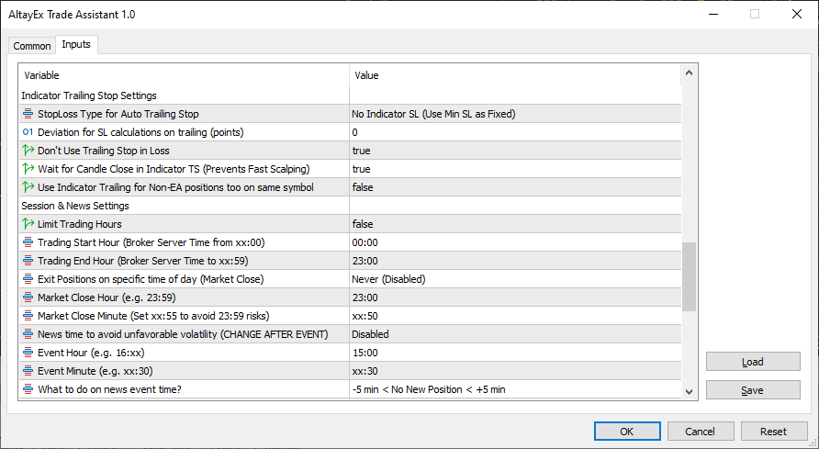Open Exit Positions value Never (Disabled) dropdown

[515, 279]
